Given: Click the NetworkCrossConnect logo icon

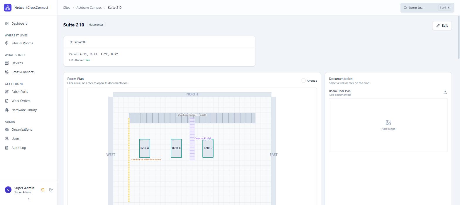Looking at the screenshot, I should tap(8, 8).
